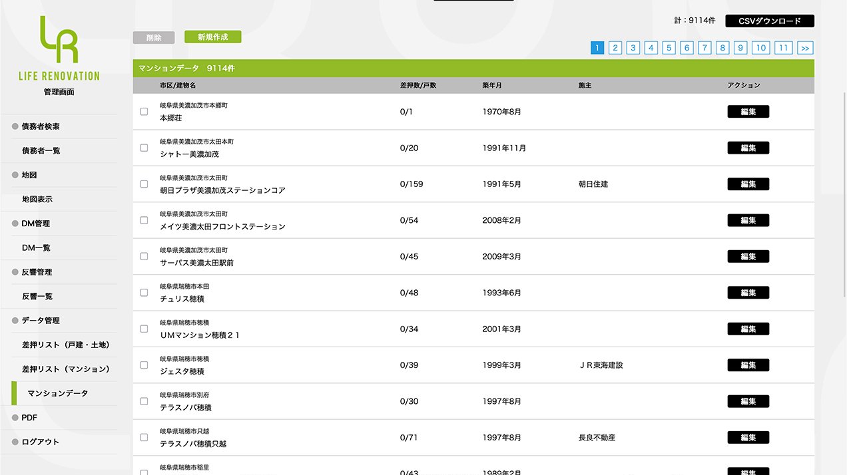This screenshot has width=847, height=475.
Task: Open the 地図表示 sidebar item
Action: click(x=37, y=199)
